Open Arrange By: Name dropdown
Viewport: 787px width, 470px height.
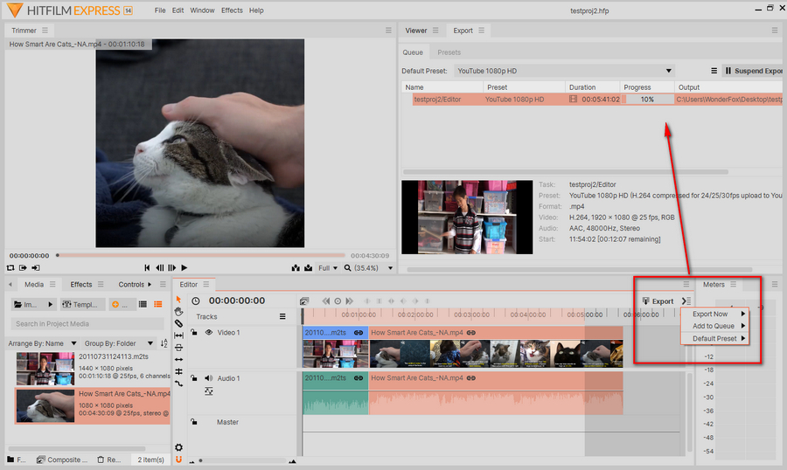[42, 343]
